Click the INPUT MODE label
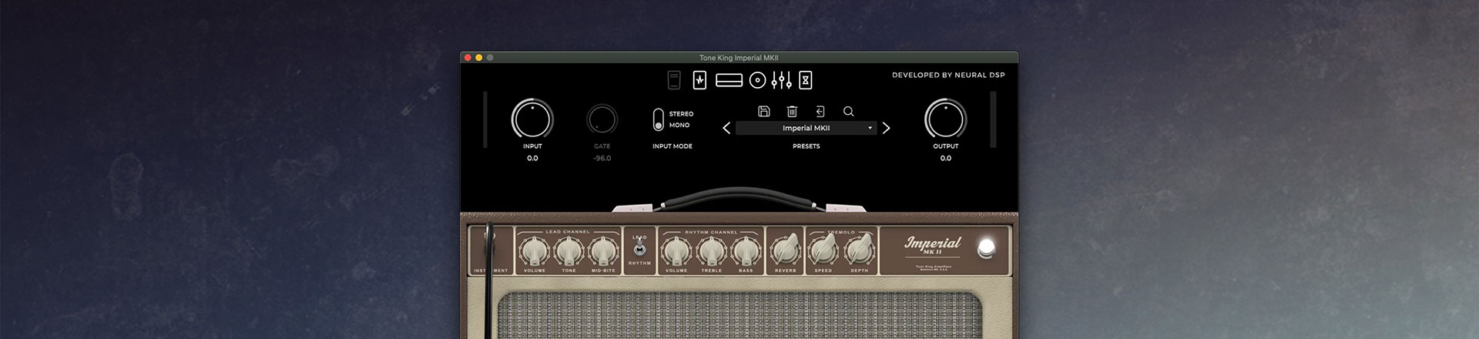 click(x=672, y=146)
